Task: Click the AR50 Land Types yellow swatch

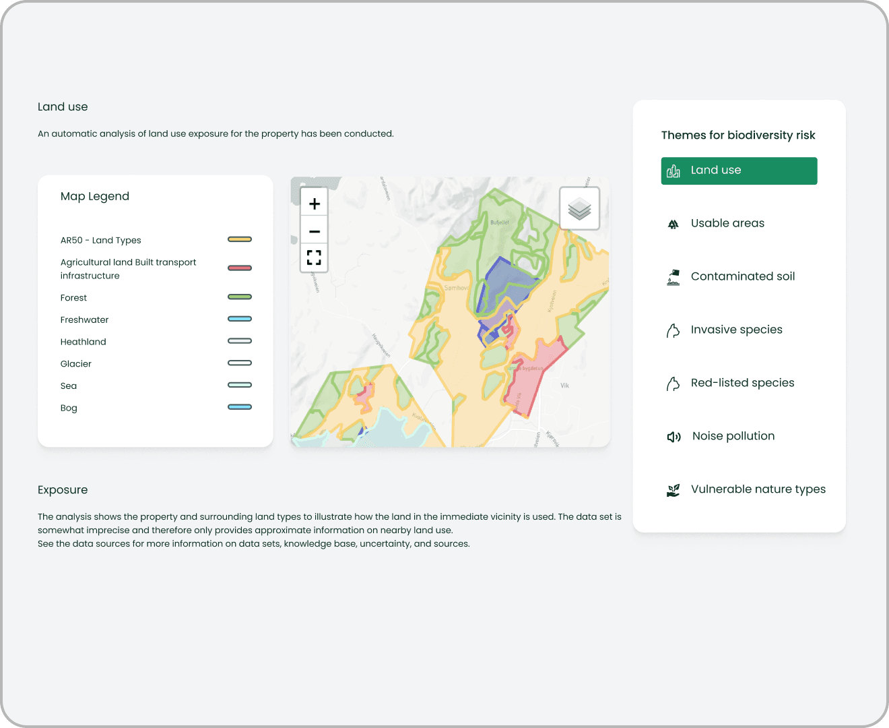Action: [x=240, y=239]
